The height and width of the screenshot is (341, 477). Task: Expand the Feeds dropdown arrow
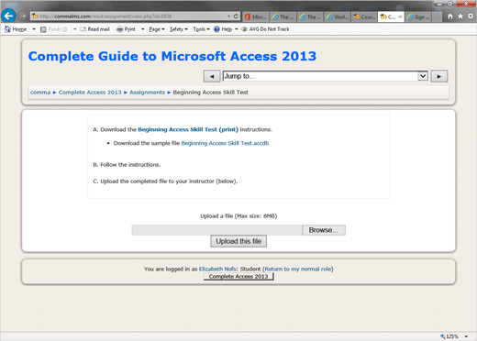74,29
